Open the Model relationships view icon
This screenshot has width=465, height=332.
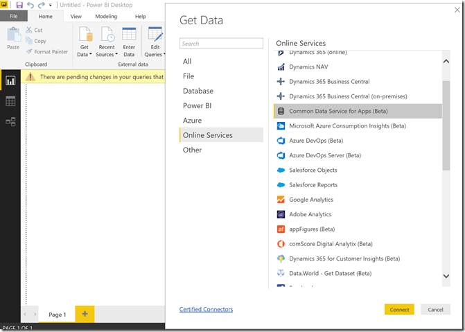[10, 122]
